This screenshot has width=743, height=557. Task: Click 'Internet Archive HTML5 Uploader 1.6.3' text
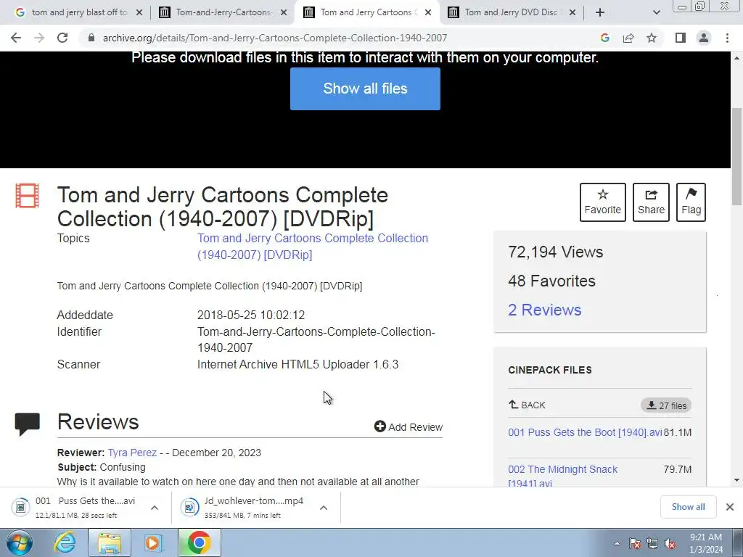tap(297, 364)
